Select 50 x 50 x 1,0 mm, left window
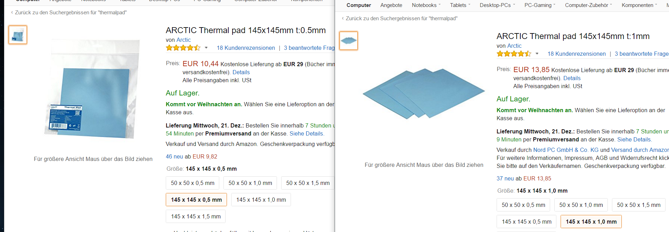Viewport: 669px width, 232px height. coord(250,183)
